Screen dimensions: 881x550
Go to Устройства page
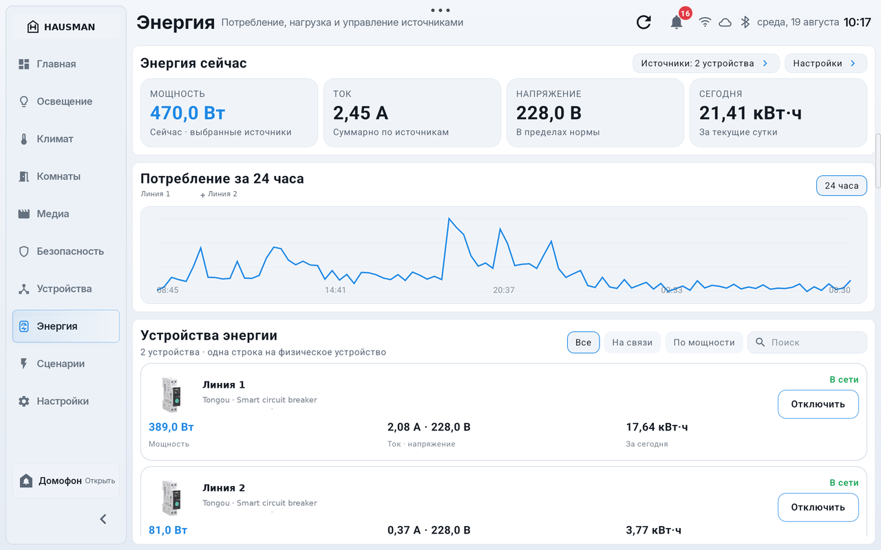pos(66,289)
